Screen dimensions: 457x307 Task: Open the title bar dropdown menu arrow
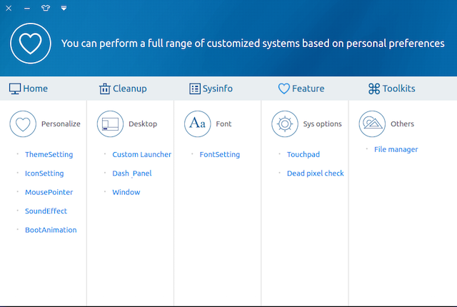click(x=64, y=8)
